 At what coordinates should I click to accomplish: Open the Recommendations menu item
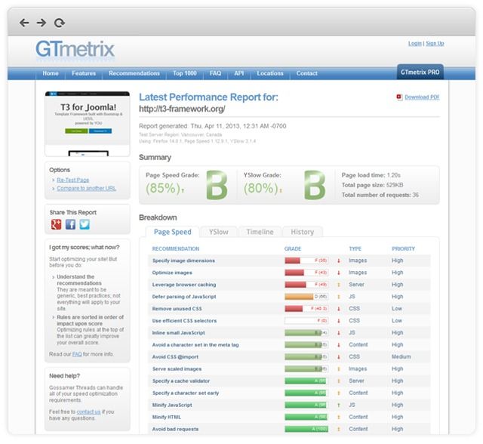134,73
